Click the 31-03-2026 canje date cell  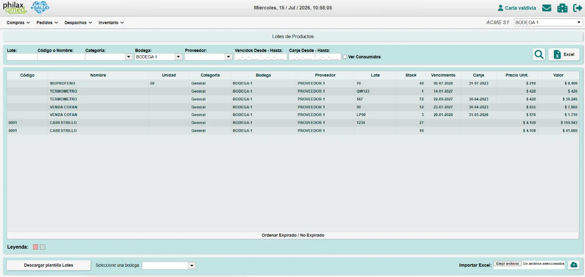pyautogui.click(x=479, y=115)
